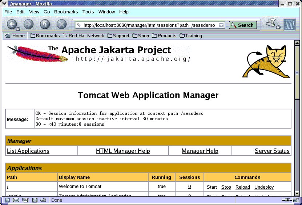Click Undeploy for Welcome to Tomcat app
302x205 pixels.
point(264,187)
